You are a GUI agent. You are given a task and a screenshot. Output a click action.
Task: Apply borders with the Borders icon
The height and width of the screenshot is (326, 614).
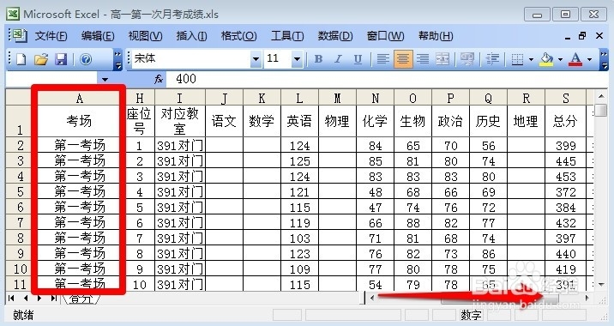[517, 59]
